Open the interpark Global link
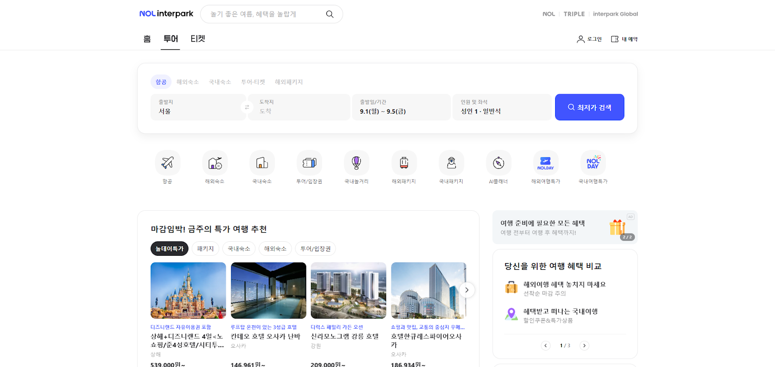775x367 pixels. click(x=615, y=14)
